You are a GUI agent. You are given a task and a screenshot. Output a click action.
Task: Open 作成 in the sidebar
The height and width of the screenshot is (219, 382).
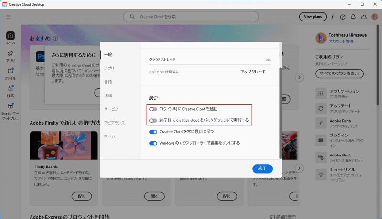point(11,92)
